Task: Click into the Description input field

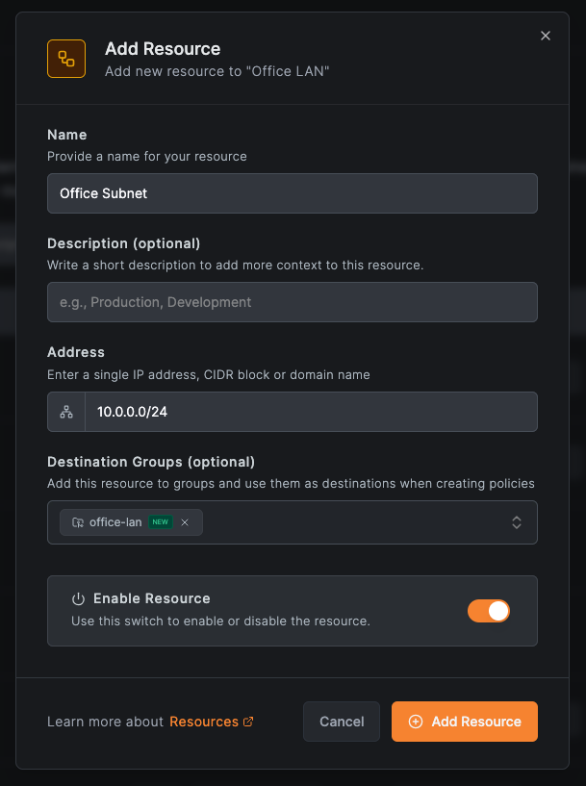Action: tap(292, 302)
